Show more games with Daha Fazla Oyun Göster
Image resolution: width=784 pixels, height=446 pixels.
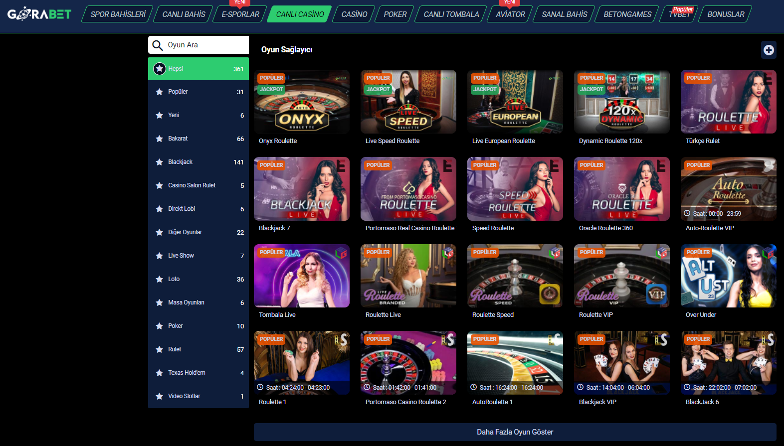tap(515, 432)
